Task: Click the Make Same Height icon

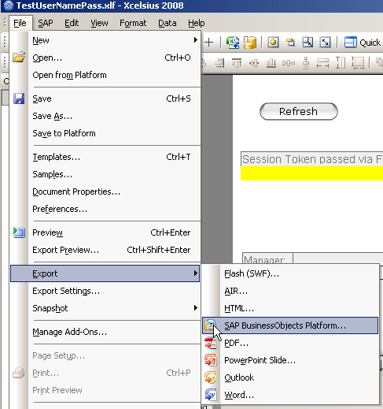Action: coord(341,63)
